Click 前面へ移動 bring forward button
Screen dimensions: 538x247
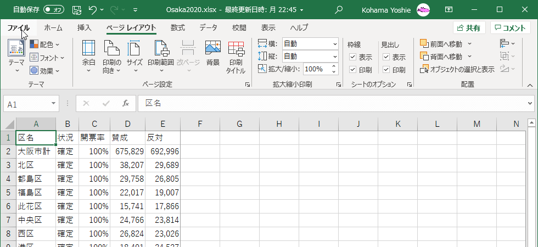coord(441,44)
